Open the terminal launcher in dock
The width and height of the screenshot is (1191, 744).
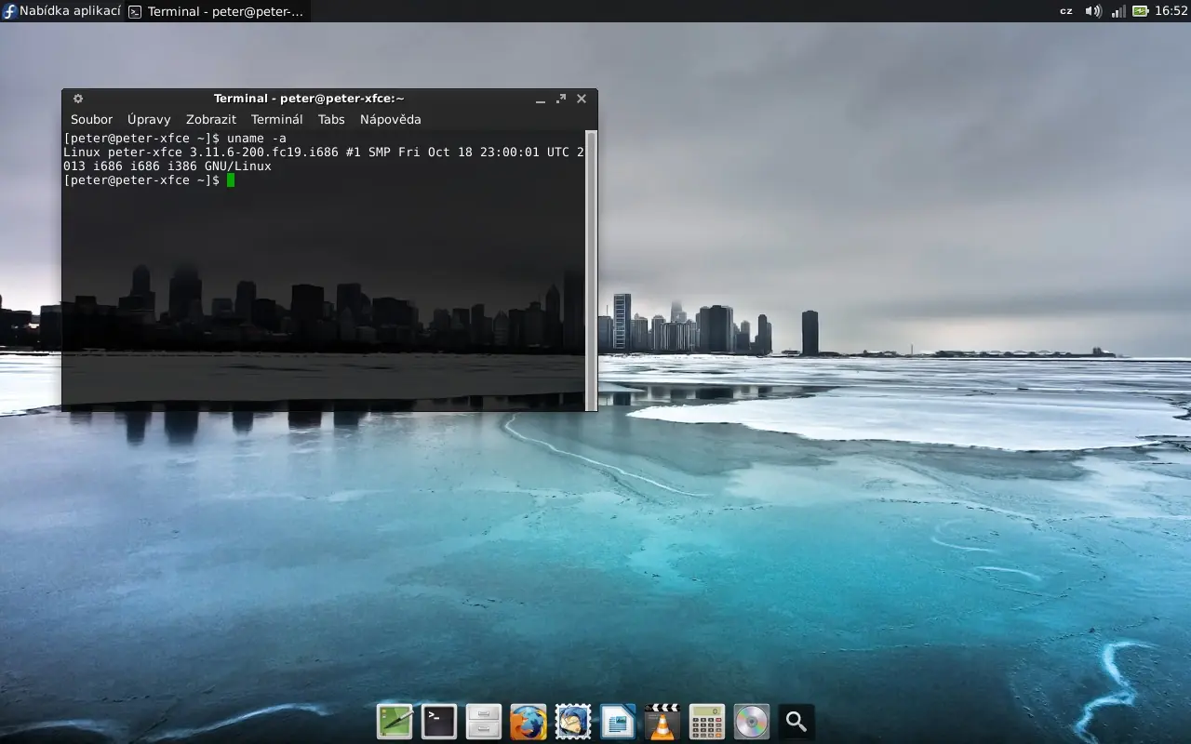click(439, 722)
